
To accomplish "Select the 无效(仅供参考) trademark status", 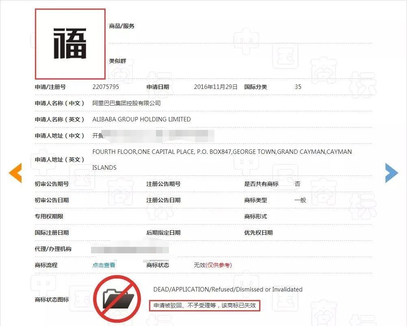I will pos(213,265).
